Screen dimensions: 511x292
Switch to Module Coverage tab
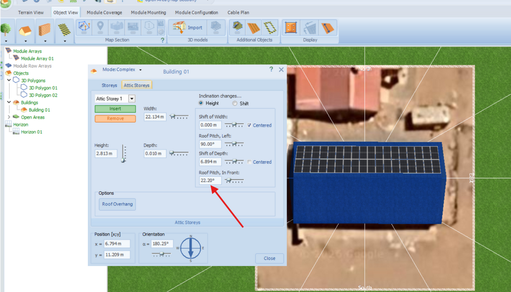coord(104,12)
